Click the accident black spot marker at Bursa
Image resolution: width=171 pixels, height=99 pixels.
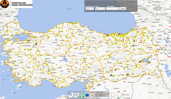tap(29, 40)
